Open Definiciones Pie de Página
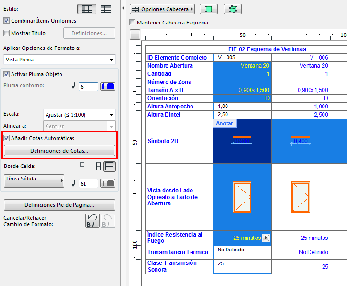This screenshot has width=347, height=286. pos(59,205)
